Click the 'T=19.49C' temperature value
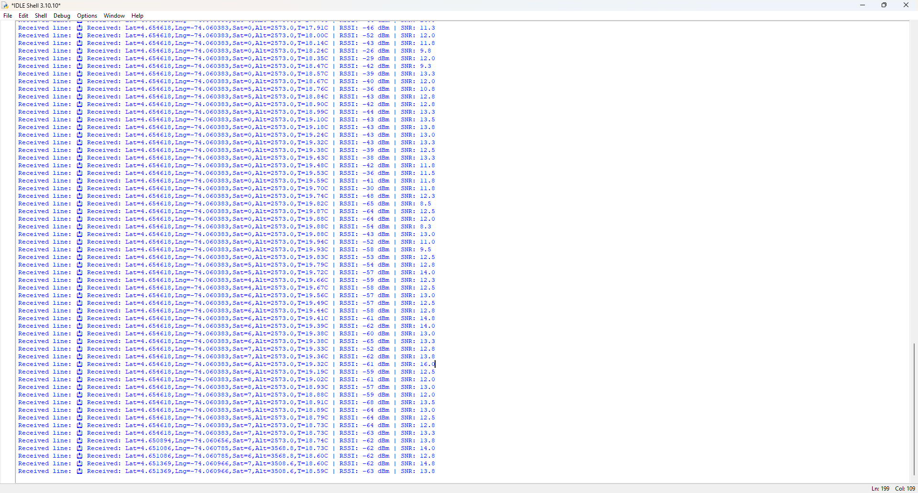 [313, 303]
